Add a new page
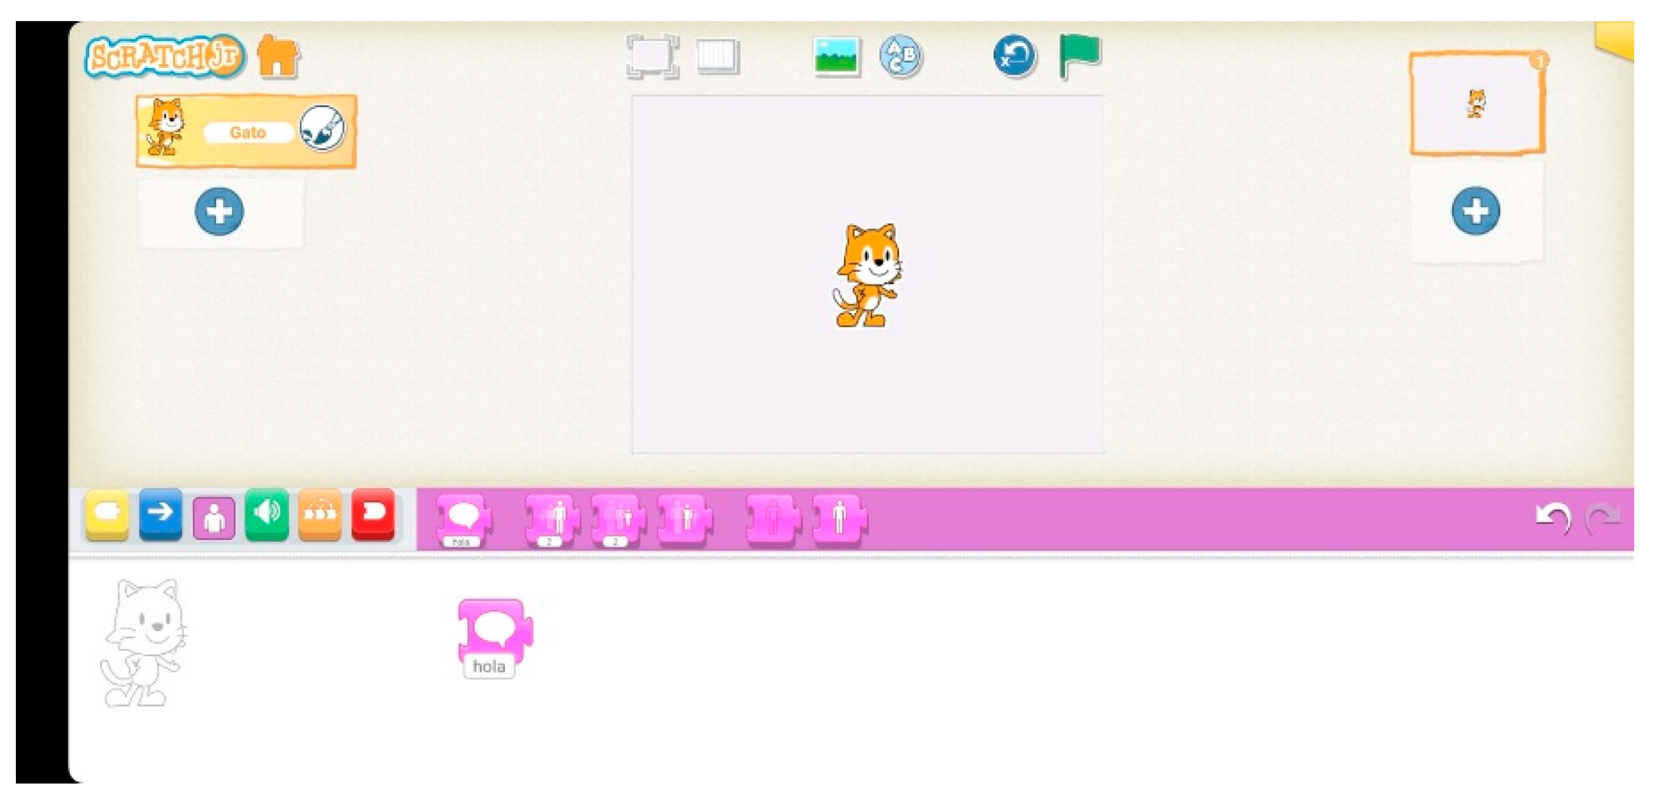Image resolution: width=1654 pixels, height=804 pixels. [1475, 211]
